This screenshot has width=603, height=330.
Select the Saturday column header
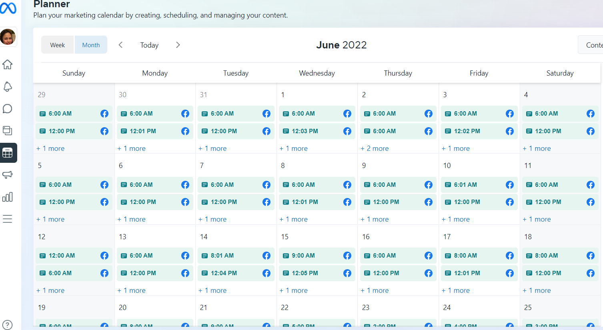(560, 73)
